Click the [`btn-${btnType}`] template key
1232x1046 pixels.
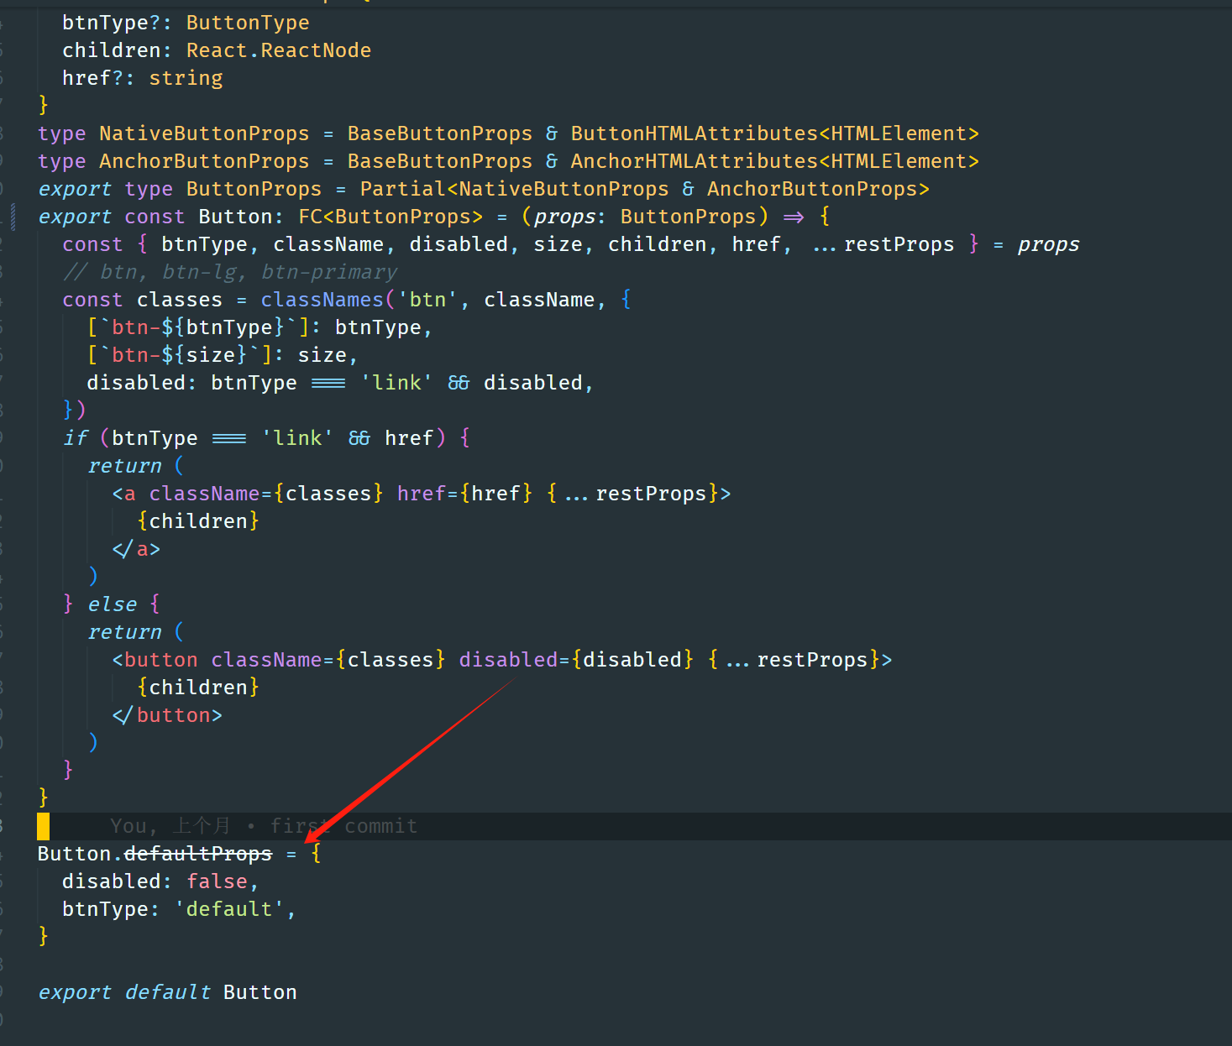(x=198, y=327)
